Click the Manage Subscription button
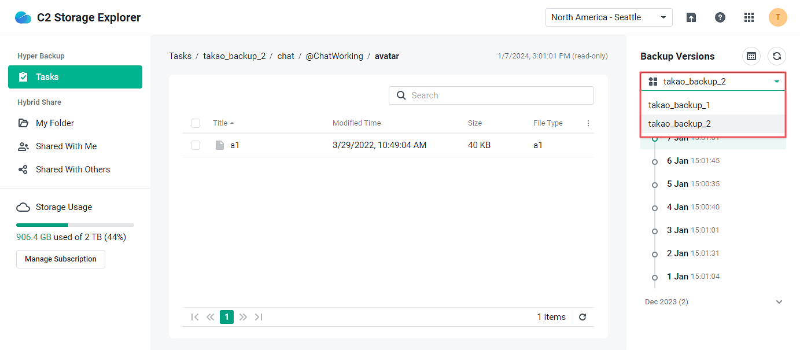800x350 pixels. pos(60,259)
